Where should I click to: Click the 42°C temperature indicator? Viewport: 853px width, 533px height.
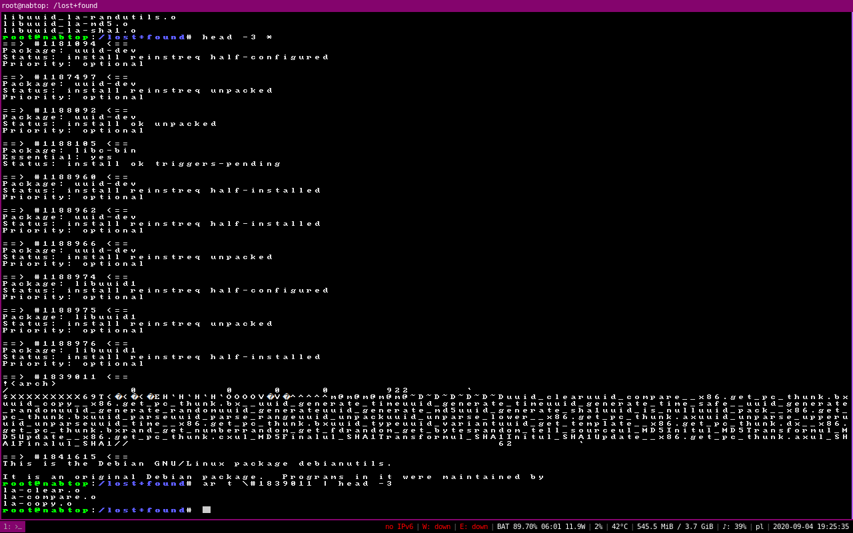(x=620, y=526)
